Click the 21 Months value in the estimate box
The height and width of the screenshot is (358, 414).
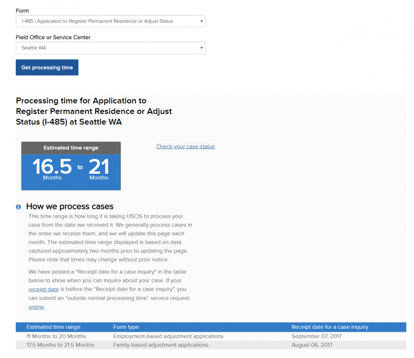99,169
